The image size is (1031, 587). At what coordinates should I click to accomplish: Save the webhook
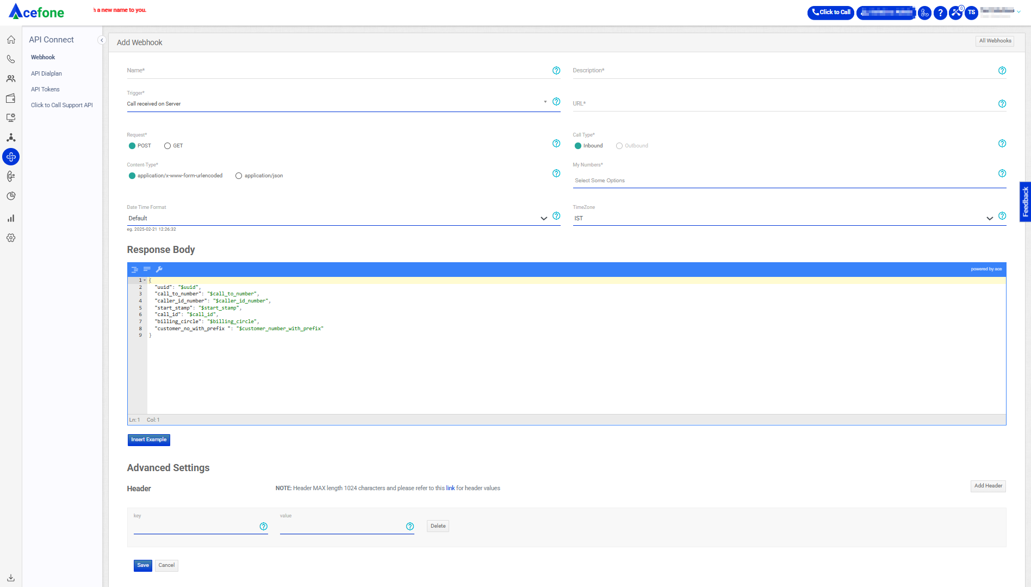(143, 566)
